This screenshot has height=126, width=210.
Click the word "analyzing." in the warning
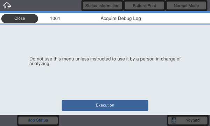tap(40, 64)
